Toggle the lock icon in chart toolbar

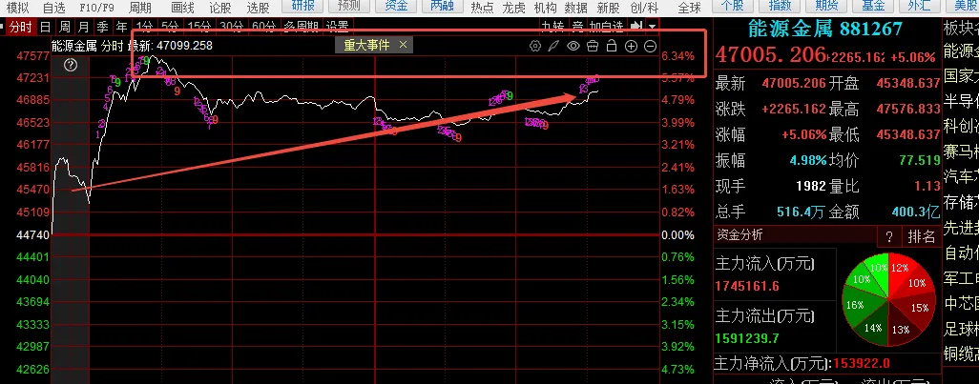coord(612,46)
